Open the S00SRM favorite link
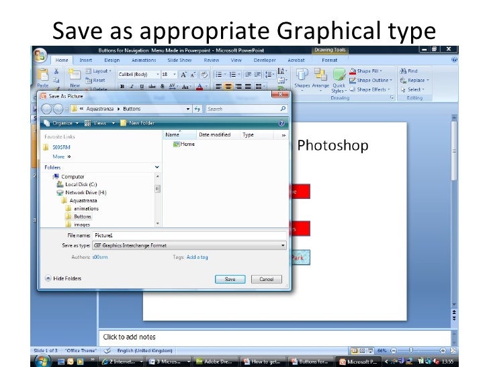Viewport: 489px width, 367px height. (x=61, y=147)
